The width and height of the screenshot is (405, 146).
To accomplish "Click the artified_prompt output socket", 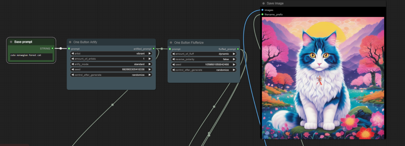I will (x=154, y=48).
